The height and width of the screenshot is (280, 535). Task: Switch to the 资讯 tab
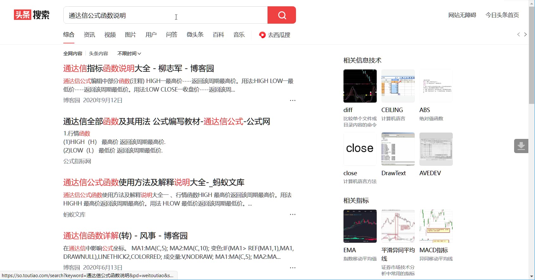tap(89, 35)
